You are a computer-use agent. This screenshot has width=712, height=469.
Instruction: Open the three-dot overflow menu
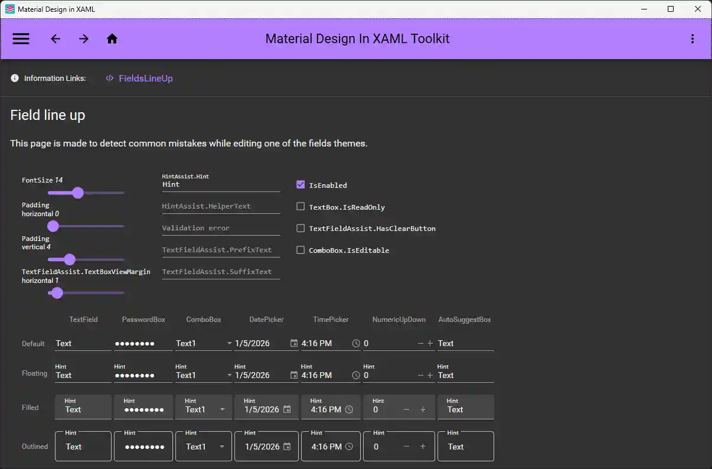pyautogui.click(x=692, y=39)
